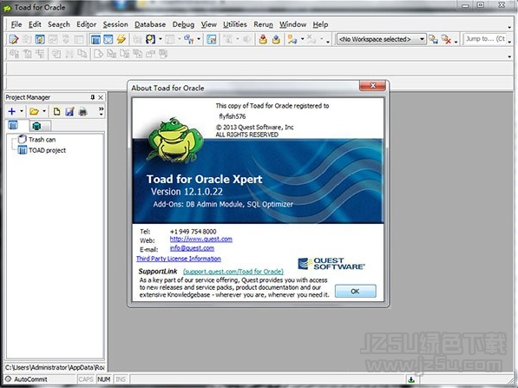The height and width of the screenshot is (388, 518).
Task: Click the lightning bolt Session icon
Action: 121,39
